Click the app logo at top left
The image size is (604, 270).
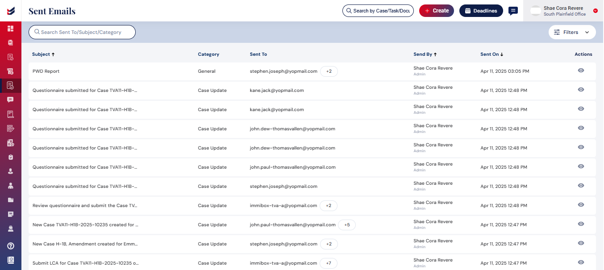pyautogui.click(x=10, y=11)
